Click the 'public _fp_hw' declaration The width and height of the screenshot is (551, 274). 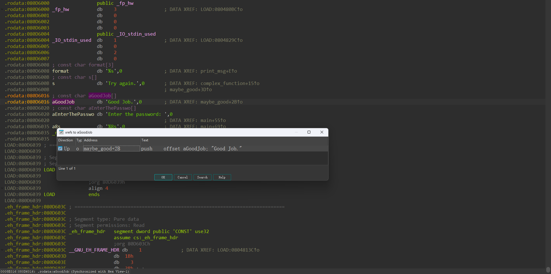[115, 3]
